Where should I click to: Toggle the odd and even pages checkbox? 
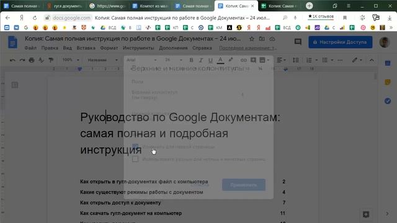(135, 159)
